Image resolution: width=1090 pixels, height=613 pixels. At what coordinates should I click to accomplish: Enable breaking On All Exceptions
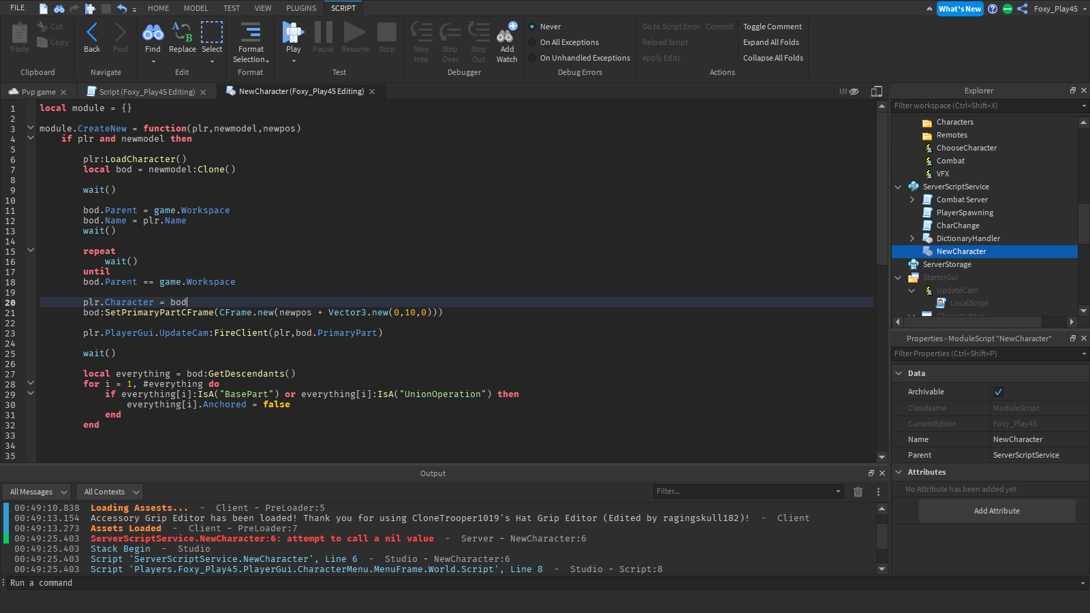pyautogui.click(x=532, y=42)
